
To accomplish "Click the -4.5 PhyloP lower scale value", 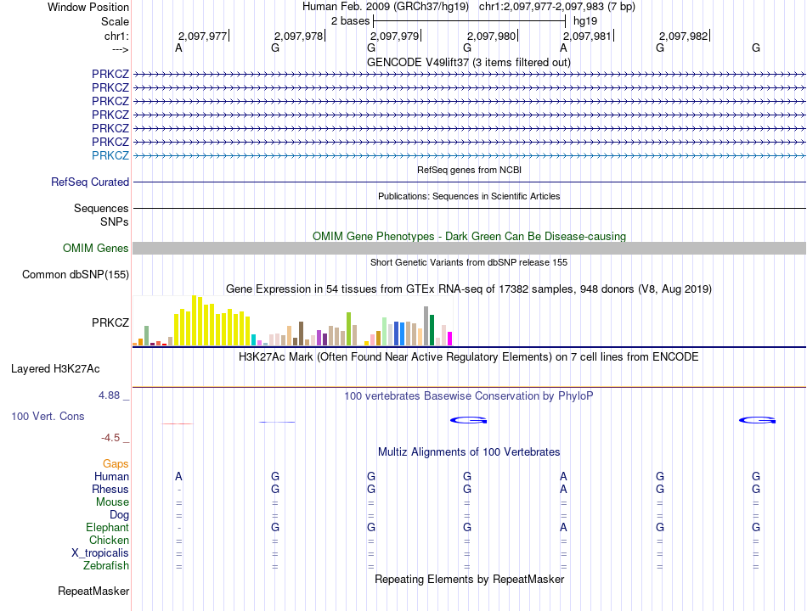I will (x=110, y=438).
